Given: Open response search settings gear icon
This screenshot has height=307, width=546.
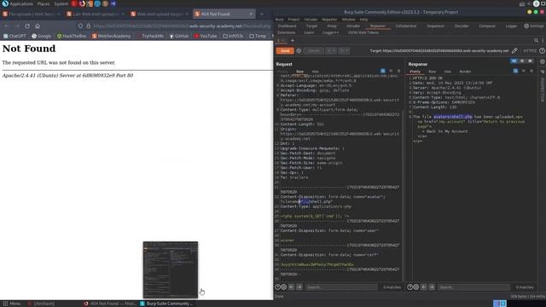Looking at the screenshot, I should 416,287.
